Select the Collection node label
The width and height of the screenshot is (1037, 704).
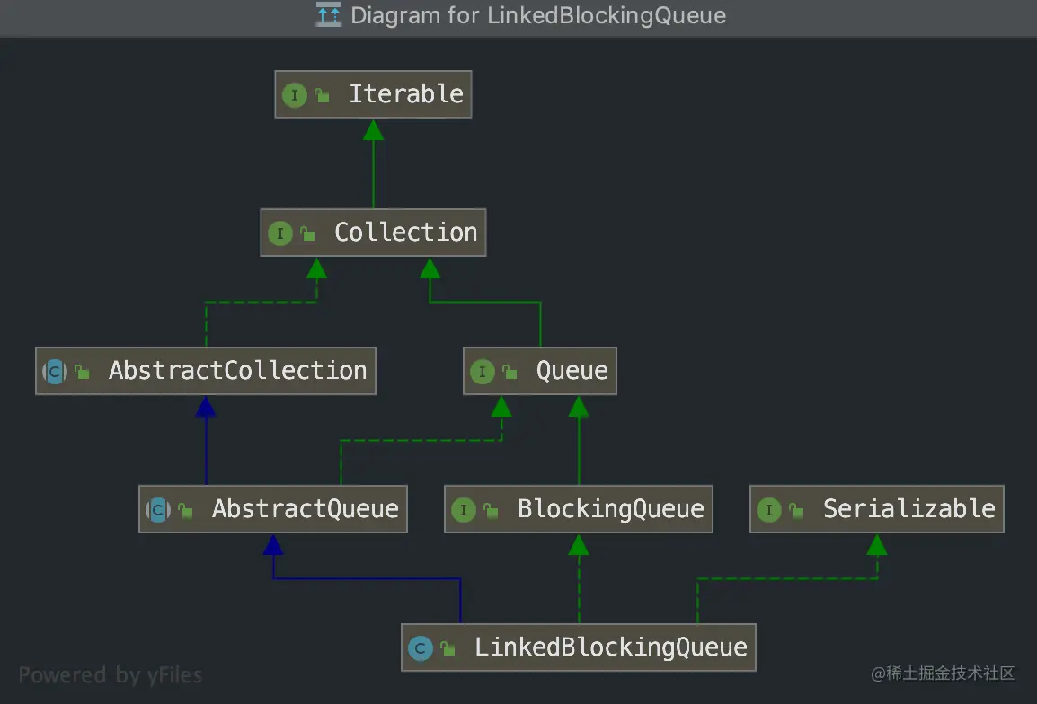click(405, 232)
